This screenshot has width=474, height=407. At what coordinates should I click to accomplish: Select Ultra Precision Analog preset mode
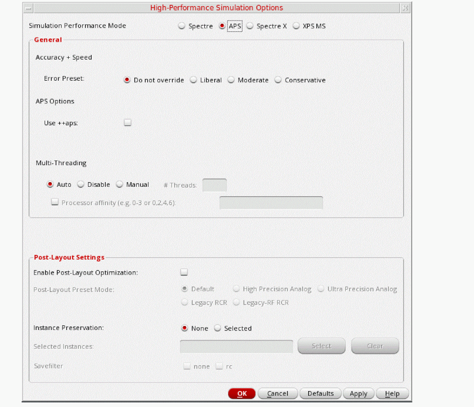(321, 289)
